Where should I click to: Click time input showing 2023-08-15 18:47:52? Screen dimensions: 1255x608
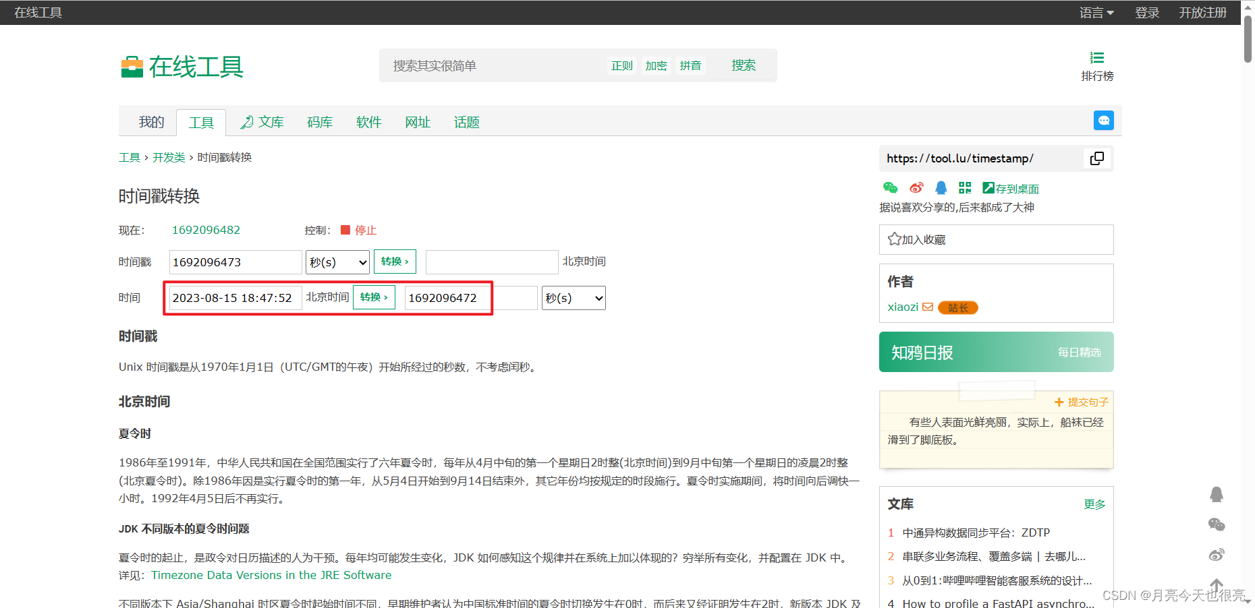click(235, 298)
